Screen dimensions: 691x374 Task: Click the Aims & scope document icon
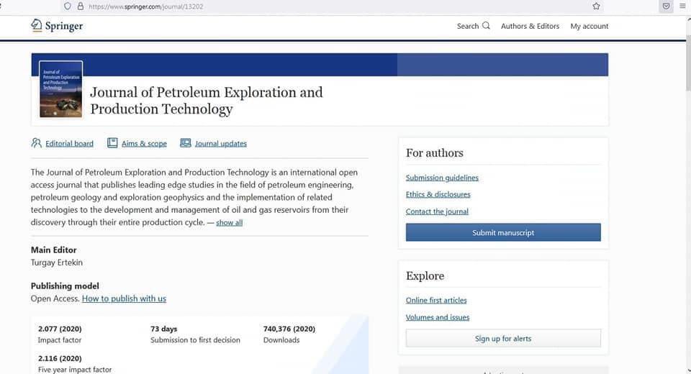[112, 142]
